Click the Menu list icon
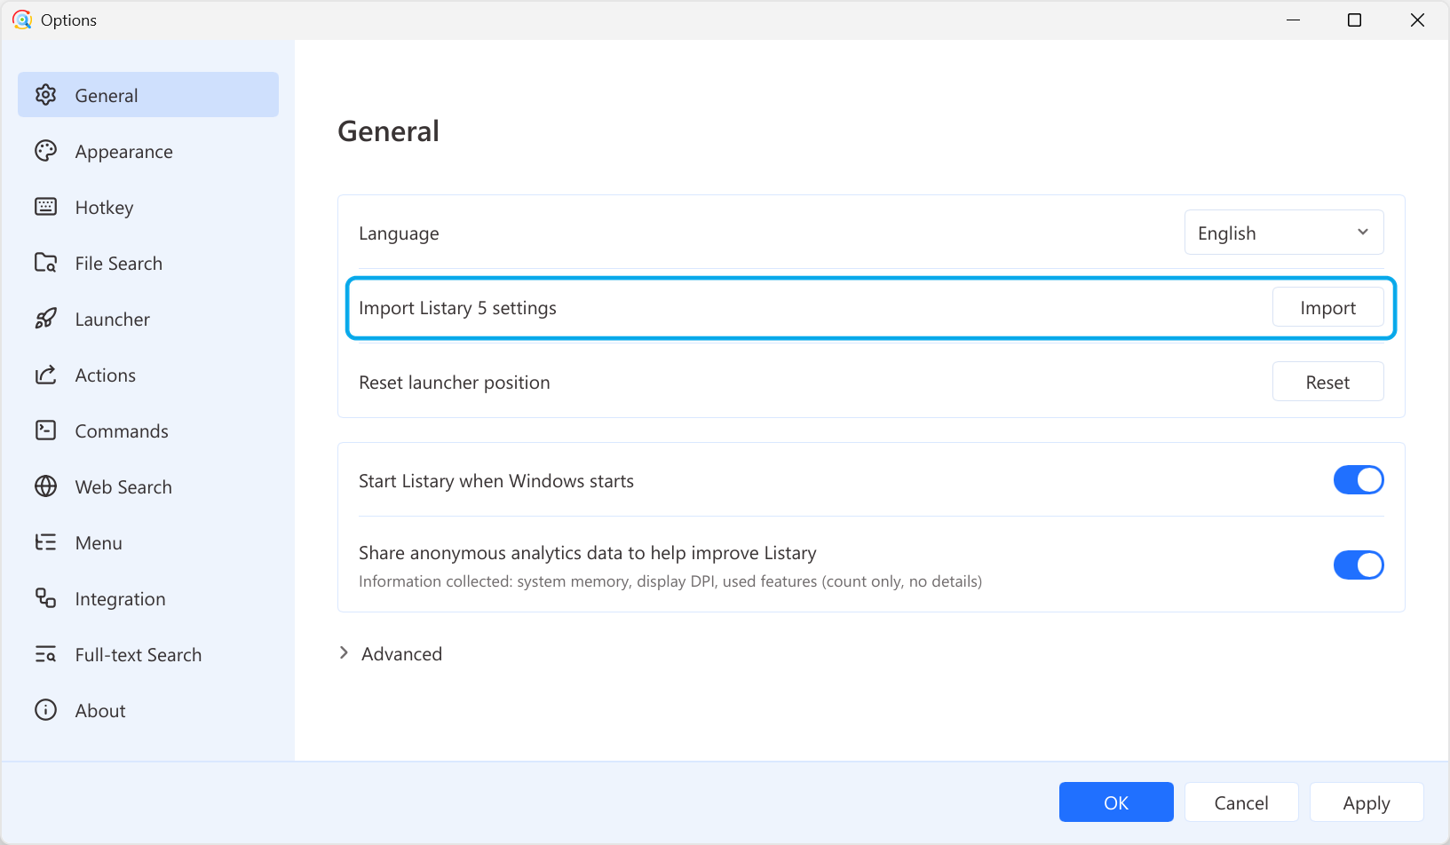 pyautogui.click(x=45, y=542)
